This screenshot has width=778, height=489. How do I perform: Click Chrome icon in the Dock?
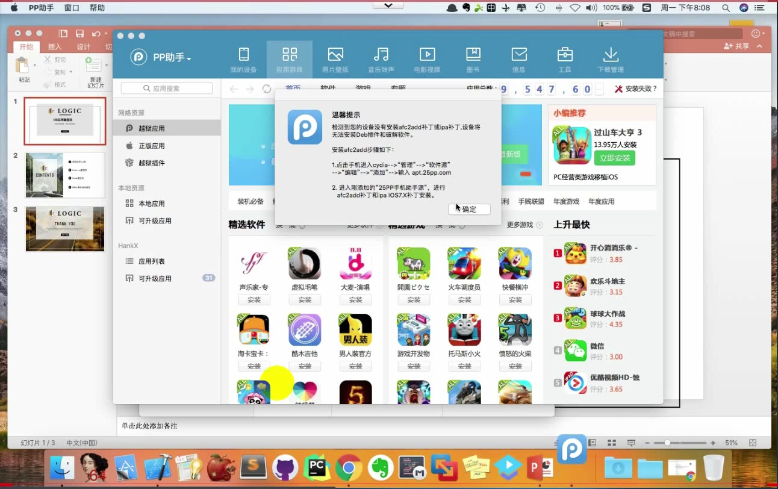click(349, 468)
